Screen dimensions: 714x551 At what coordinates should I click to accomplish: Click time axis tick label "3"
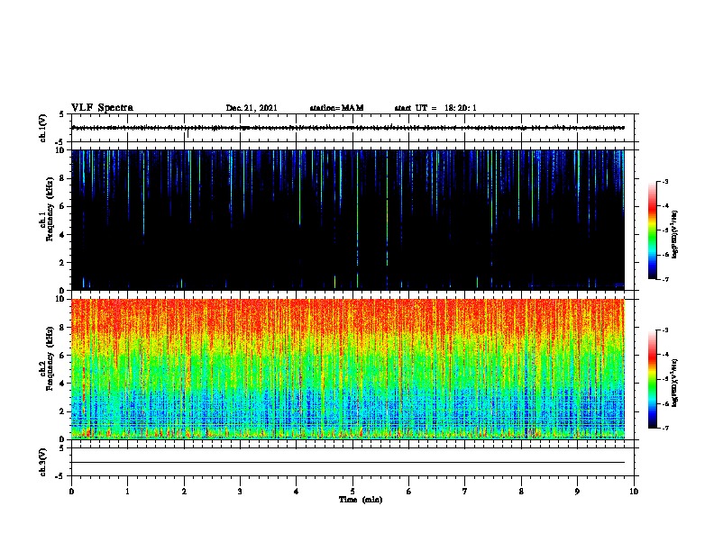[240, 492]
